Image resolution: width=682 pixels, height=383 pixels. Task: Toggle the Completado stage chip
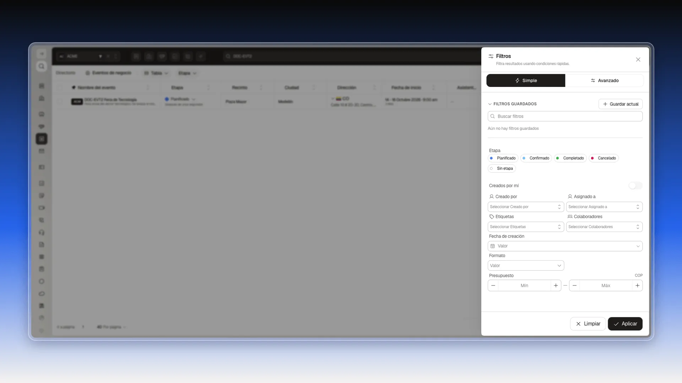tap(570, 158)
